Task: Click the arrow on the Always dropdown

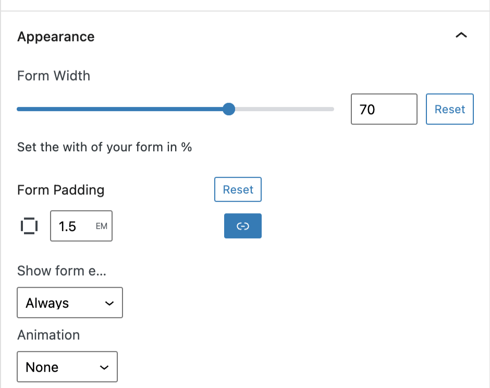Action: [109, 303]
